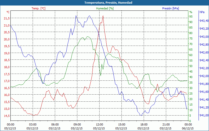Click the green '%' unit label
Screen dimensions: 209x131
pyautogui.click(x=191, y=12)
